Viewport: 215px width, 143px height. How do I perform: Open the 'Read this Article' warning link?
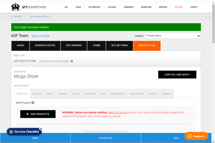(117, 112)
